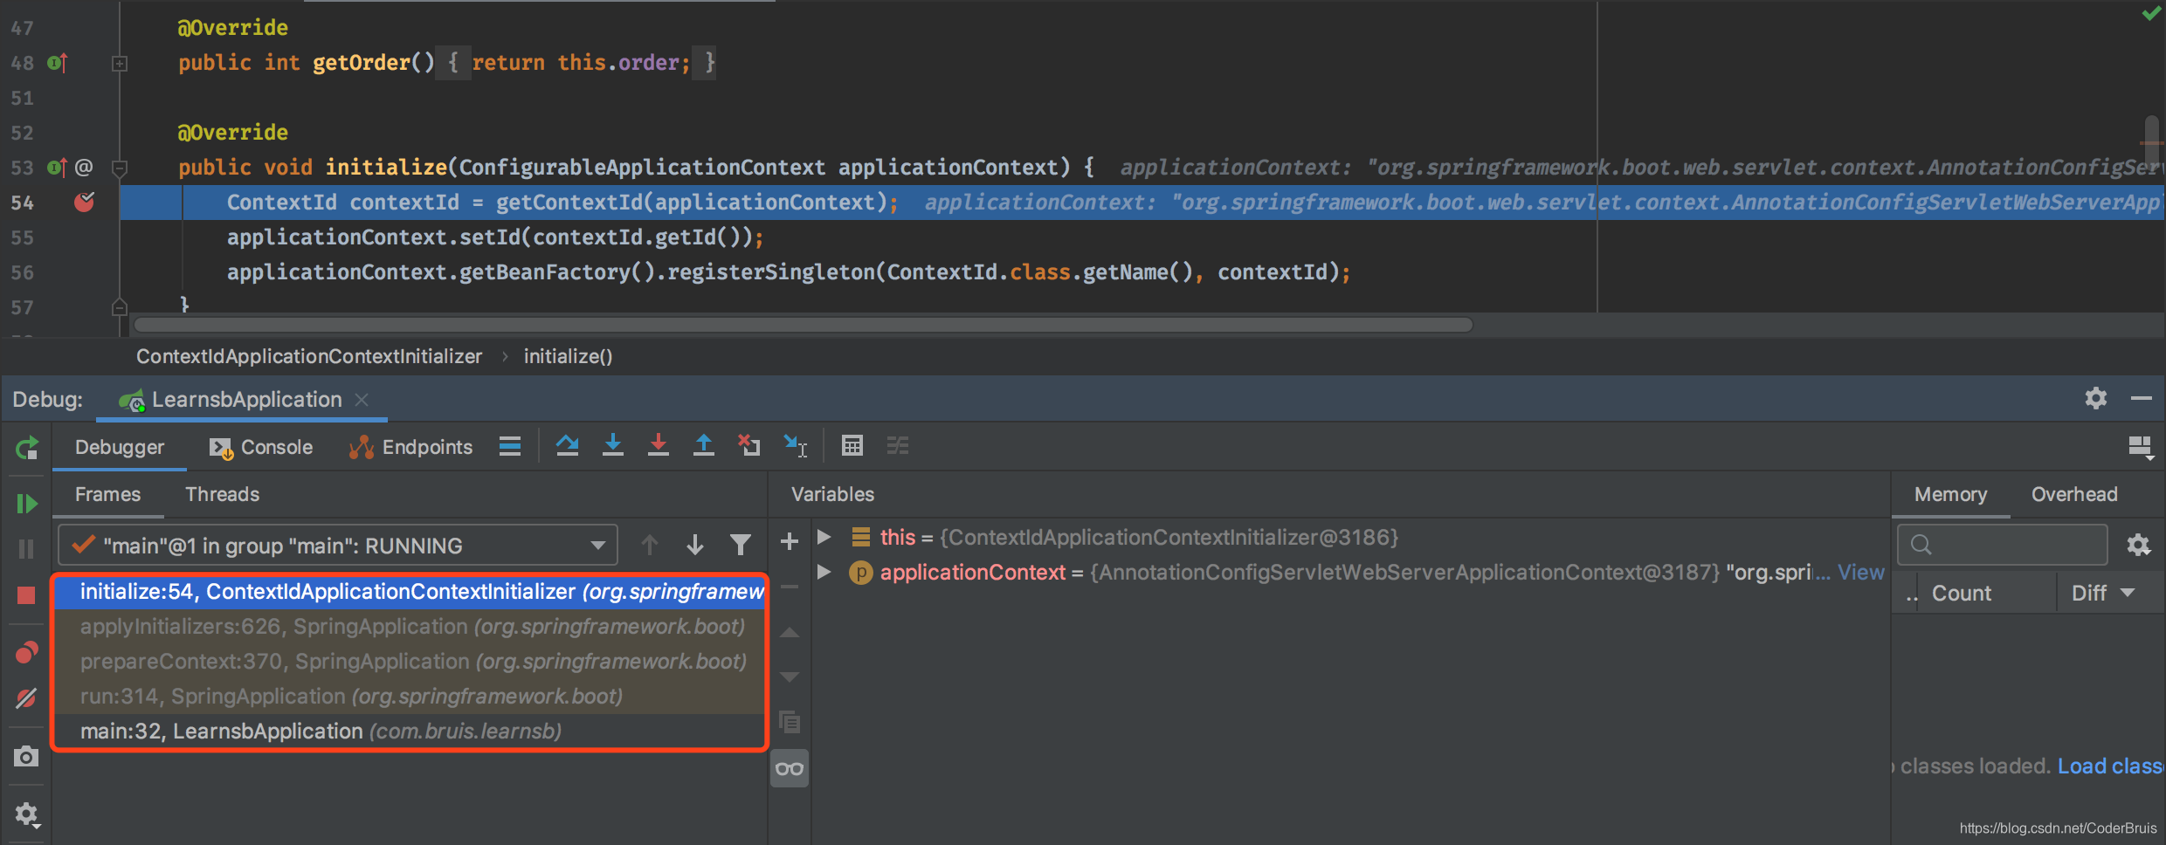Click the camera thread dump icon
The image size is (2166, 845).
click(x=26, y=756)
